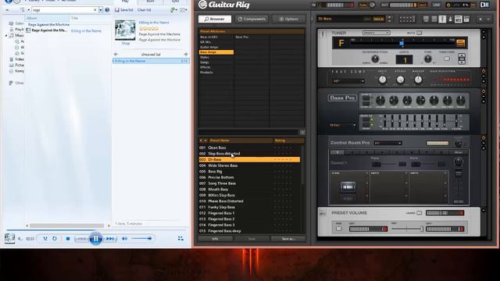Image resolution: width=500 pixels, height=281 pixels.
Task: Open the Fast Comp preset dropdown
Action: [x=348, y=81]
